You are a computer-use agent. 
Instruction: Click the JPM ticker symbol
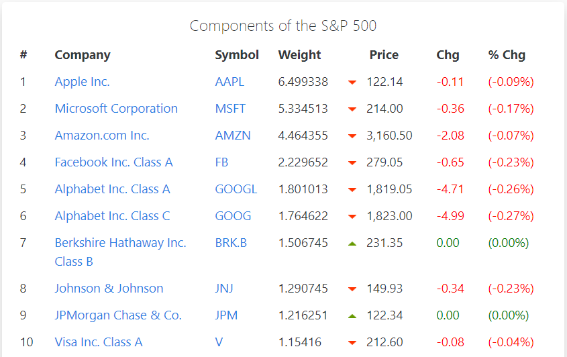pos(226,315)
